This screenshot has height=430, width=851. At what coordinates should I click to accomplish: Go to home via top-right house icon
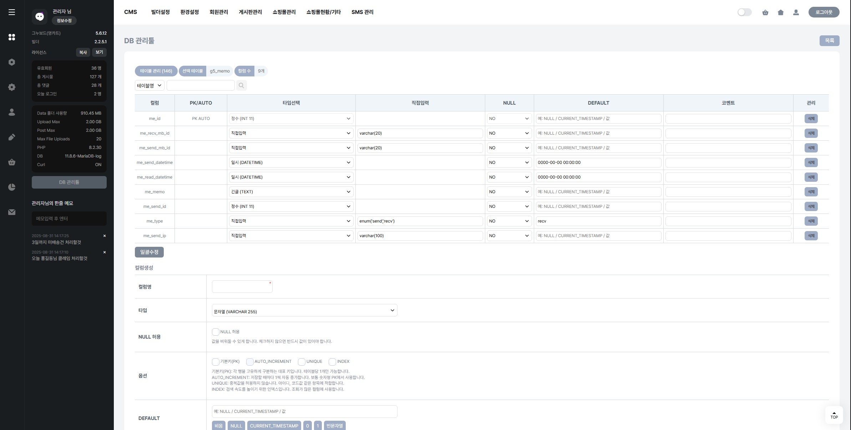[781, 12]
